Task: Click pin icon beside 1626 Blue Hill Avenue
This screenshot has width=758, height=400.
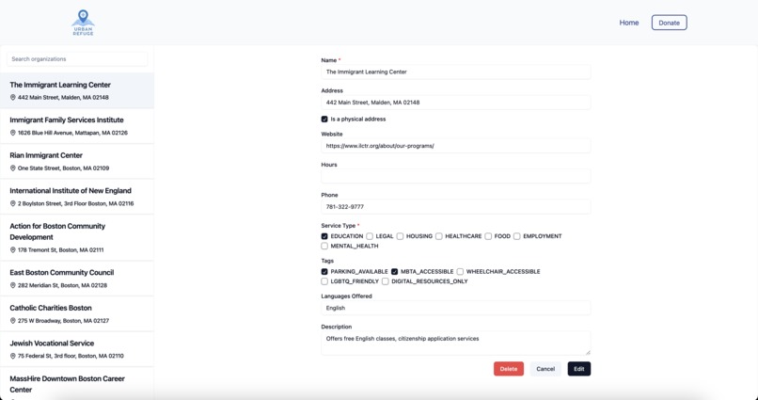Action: (x=13, y=133)
